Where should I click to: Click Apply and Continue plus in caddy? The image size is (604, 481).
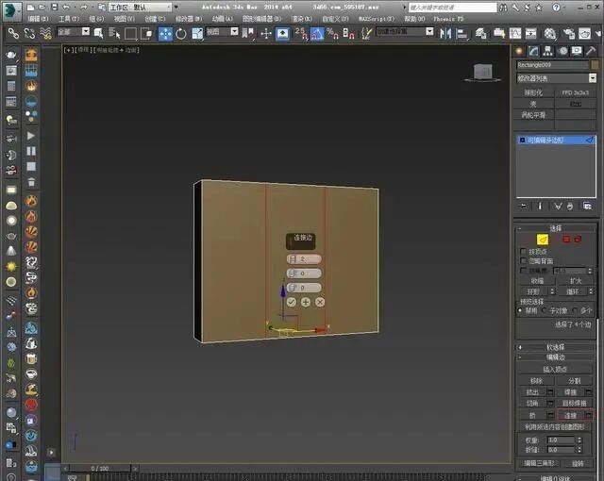[306, 302]
